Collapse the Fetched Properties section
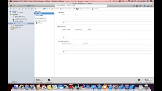Viewport: 162px width, 91px height. coord(57,41)
